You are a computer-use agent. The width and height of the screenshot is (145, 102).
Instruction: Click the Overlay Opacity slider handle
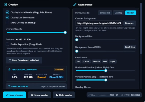(x=65, y=32)
